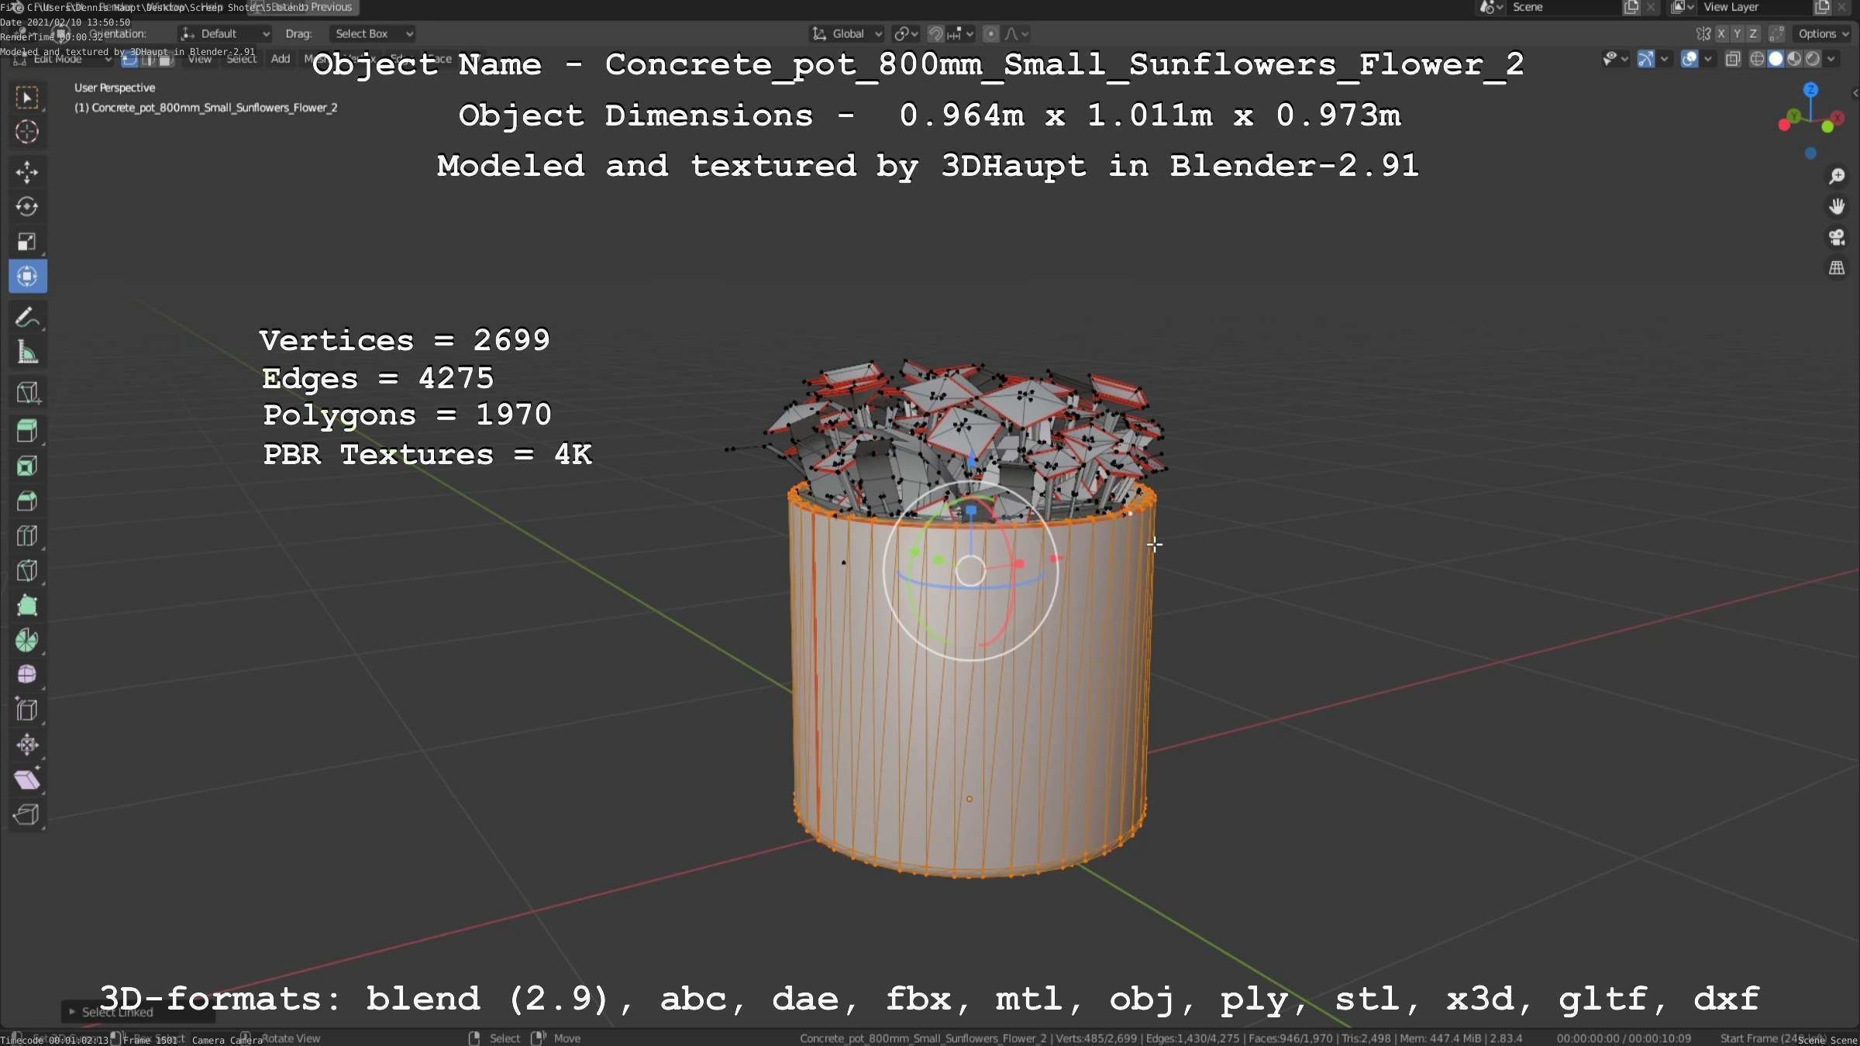
Task: Add a new view layer button
Action: [x=1823, y=8]
